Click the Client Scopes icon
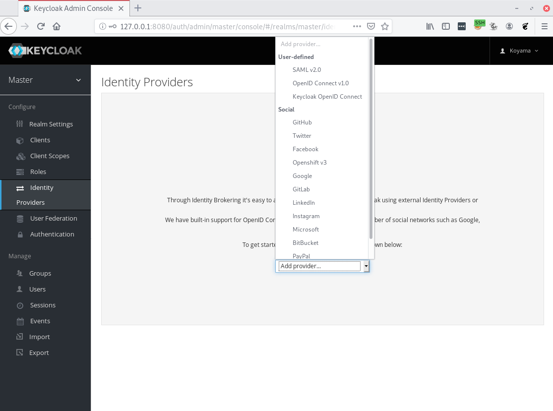This screenshot has height=411, width=553. tap(20, 156)
